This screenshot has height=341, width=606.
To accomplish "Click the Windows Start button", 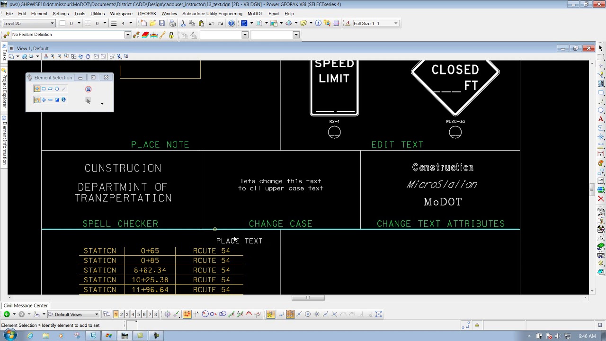I will click(x=9, y=336).
